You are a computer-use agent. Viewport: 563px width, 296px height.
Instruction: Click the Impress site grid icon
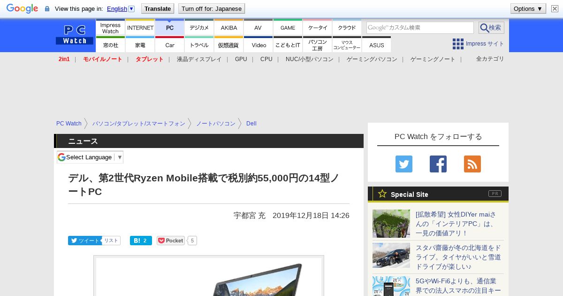pyautogui.click(x=458, y=44)
